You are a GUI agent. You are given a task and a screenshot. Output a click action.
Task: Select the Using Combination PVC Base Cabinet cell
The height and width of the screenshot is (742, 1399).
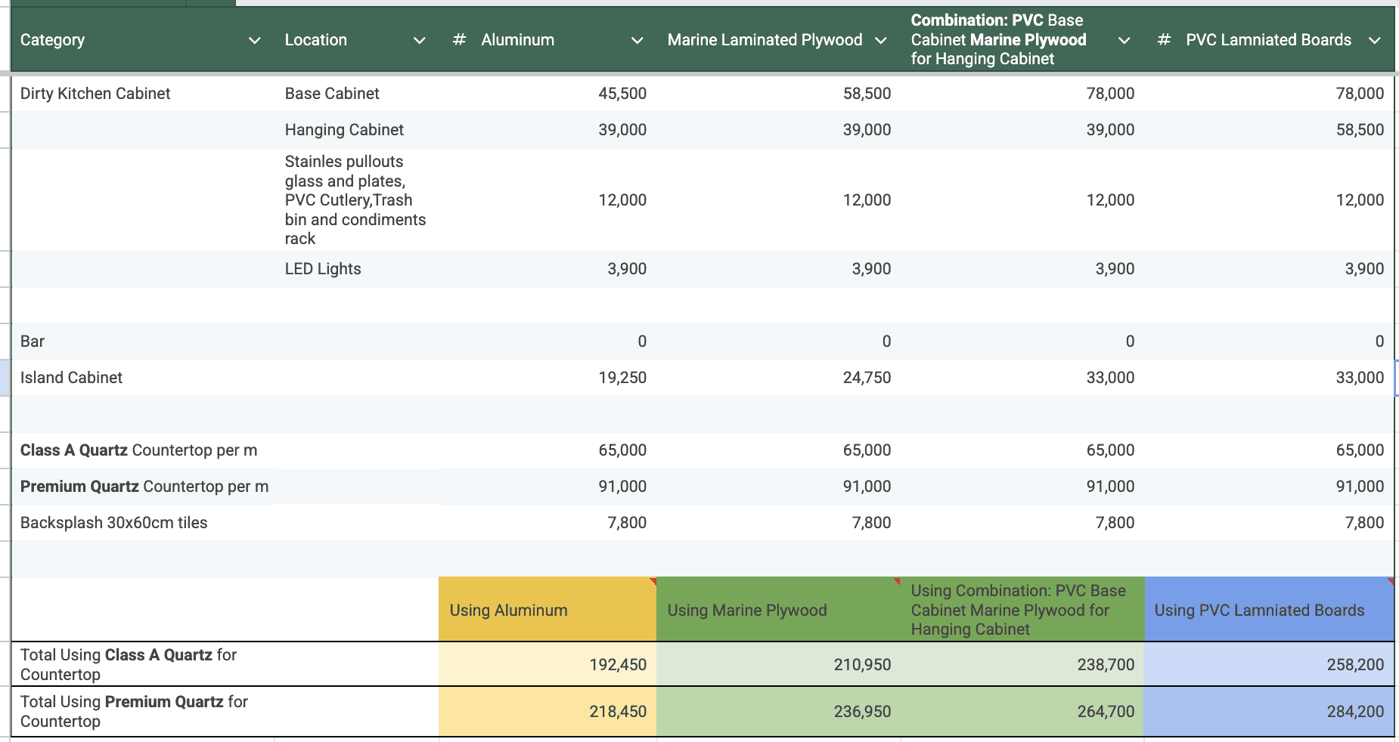[1022, 610]
